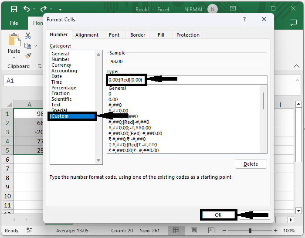Click the Undo arrow icon
This screenshot has width=305, height=238.
tap(27, 9)
